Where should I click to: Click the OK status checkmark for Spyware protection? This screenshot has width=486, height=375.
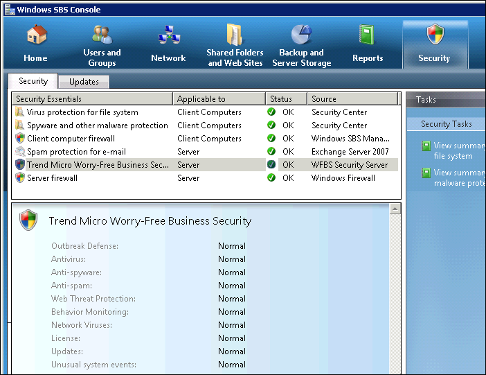tap(271, 125)
